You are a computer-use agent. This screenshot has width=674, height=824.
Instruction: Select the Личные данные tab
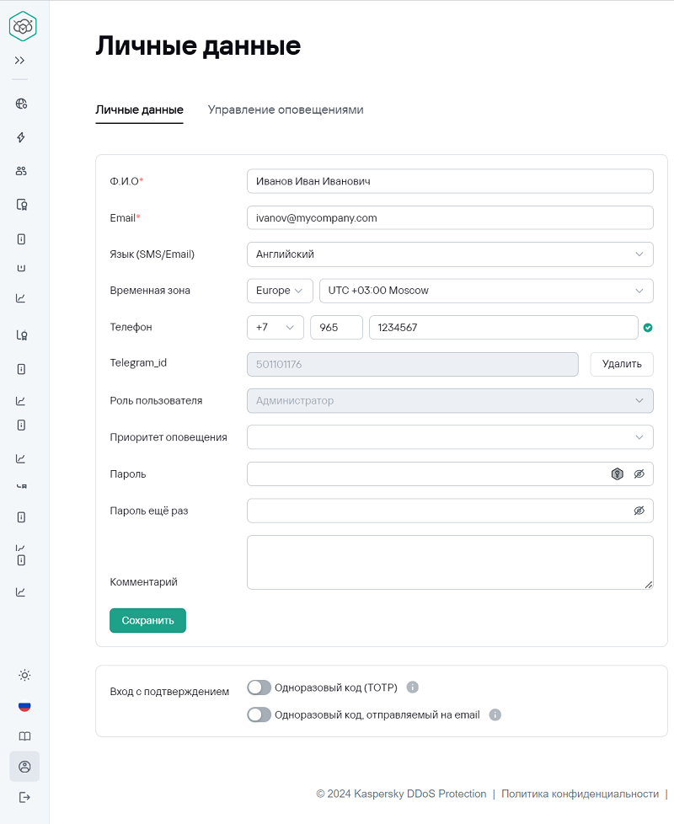coord(139,110)
